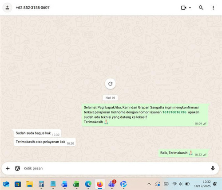The height and width of the screenshot is (190, 222).
Task: Select the "Baik, Terimakasih" message
Action: [183, 153]
